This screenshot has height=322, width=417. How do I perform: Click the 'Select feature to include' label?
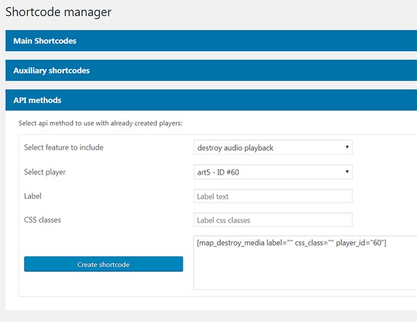point(64,148)
